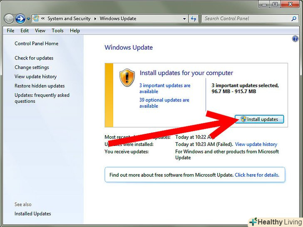The image size is (303, 227).
Task: Click the Today at 10:23 AM (Failed) text
Action: tap(204, 144)
